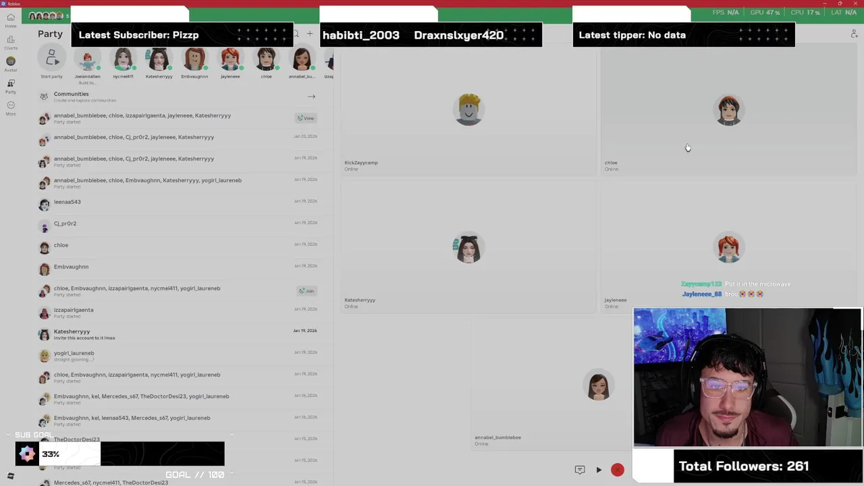Viewport: 864px width, 486px height.
Task: Click the Communities group icon
Action: click(44, 97)
